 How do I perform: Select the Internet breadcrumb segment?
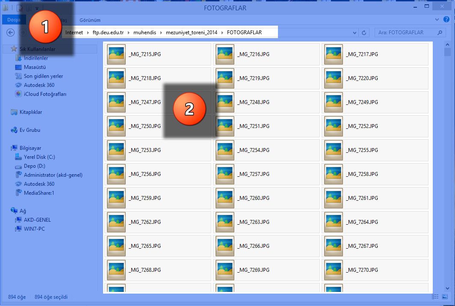(74, 33)
